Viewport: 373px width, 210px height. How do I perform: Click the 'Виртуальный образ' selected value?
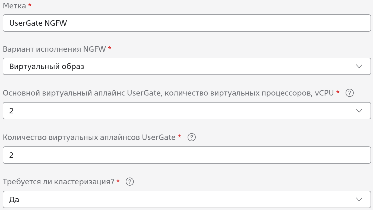(x=47, y=66)
